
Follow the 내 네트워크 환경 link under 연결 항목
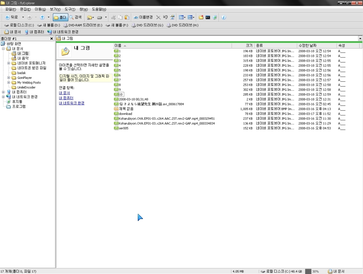[x=72, y=103]
